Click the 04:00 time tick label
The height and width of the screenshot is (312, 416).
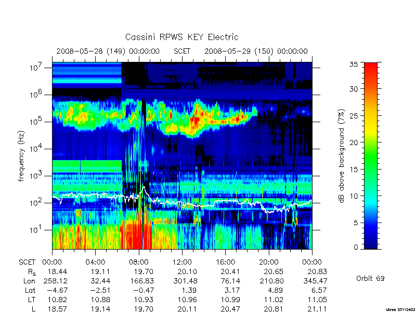tap(95, 263)
